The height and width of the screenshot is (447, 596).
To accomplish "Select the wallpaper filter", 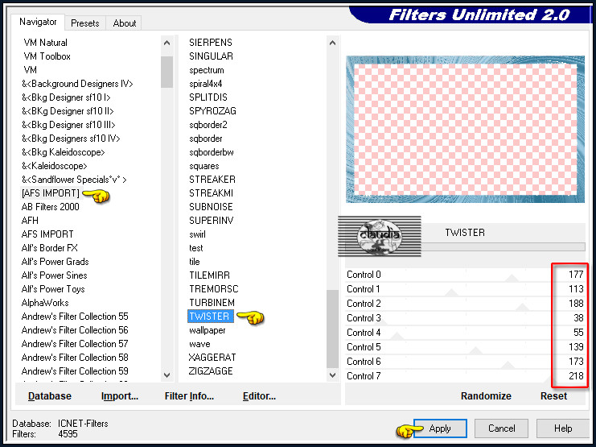I will 208,330.
